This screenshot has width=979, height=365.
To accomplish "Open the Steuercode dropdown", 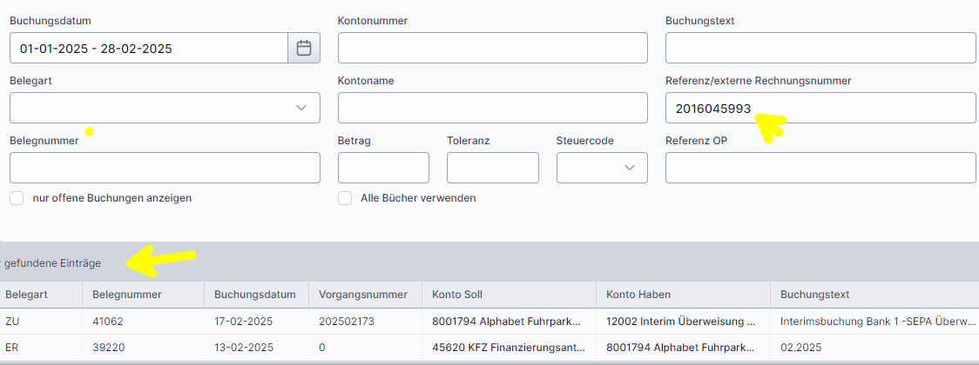I will click(x=629, y=168).
